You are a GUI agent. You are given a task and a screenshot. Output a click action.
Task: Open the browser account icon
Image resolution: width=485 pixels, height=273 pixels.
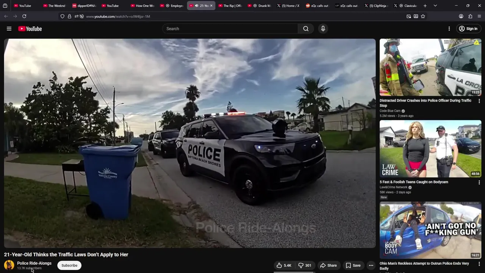click(461, 16)
